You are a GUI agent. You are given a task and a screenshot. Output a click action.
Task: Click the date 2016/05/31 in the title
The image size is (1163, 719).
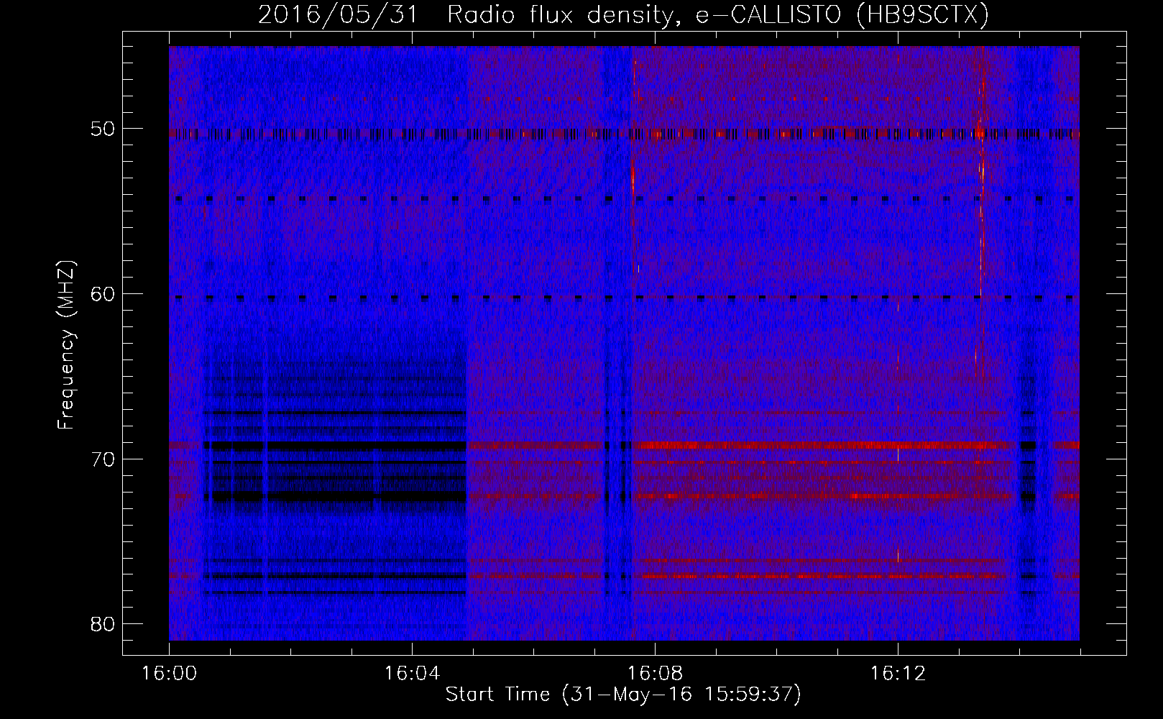[x=338, y=14]
